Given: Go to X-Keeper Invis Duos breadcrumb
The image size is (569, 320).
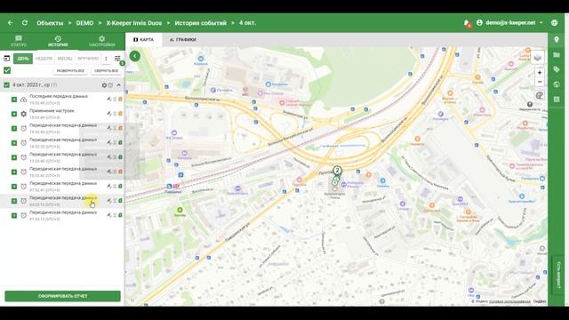Looking at the screenshot, I should click(134, 23).
